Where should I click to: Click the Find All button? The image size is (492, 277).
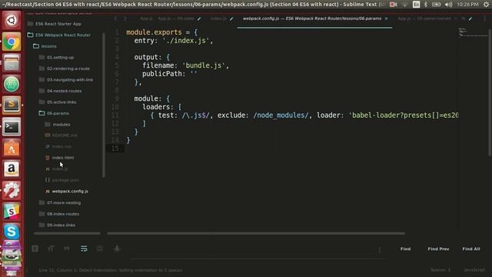(x=471, y=249)
